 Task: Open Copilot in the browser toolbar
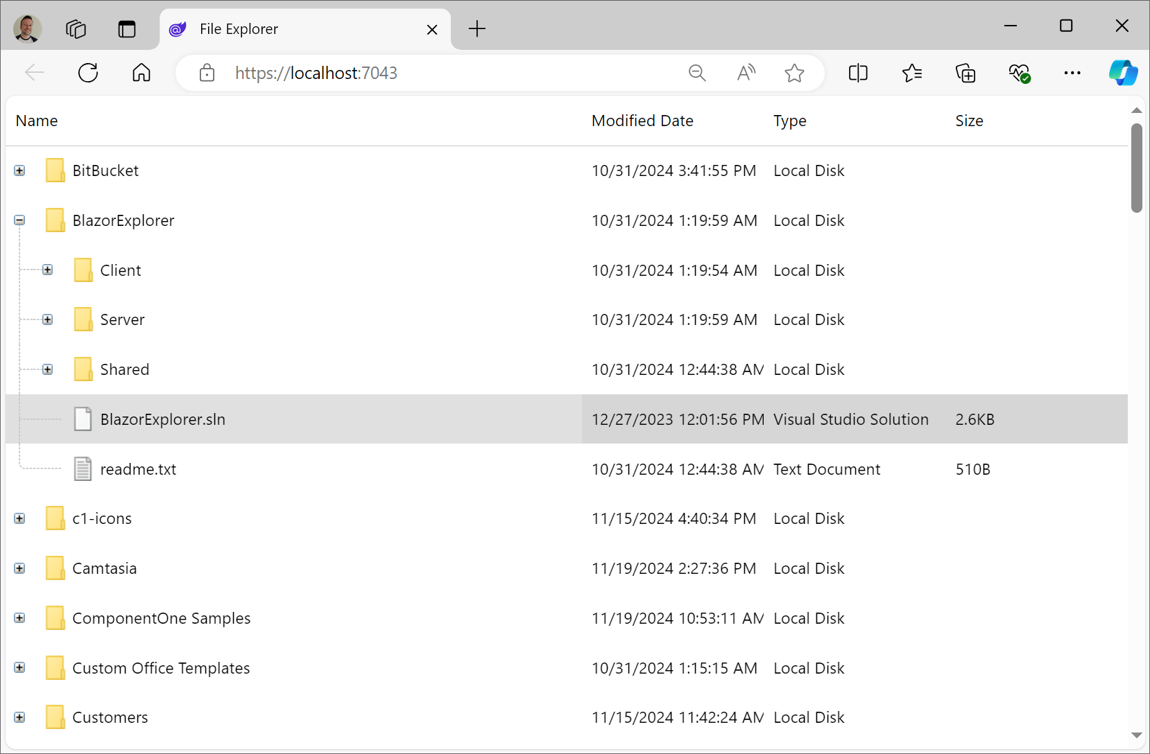pos(1122,73)
